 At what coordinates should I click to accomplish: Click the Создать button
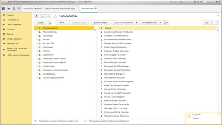[40, 23]
